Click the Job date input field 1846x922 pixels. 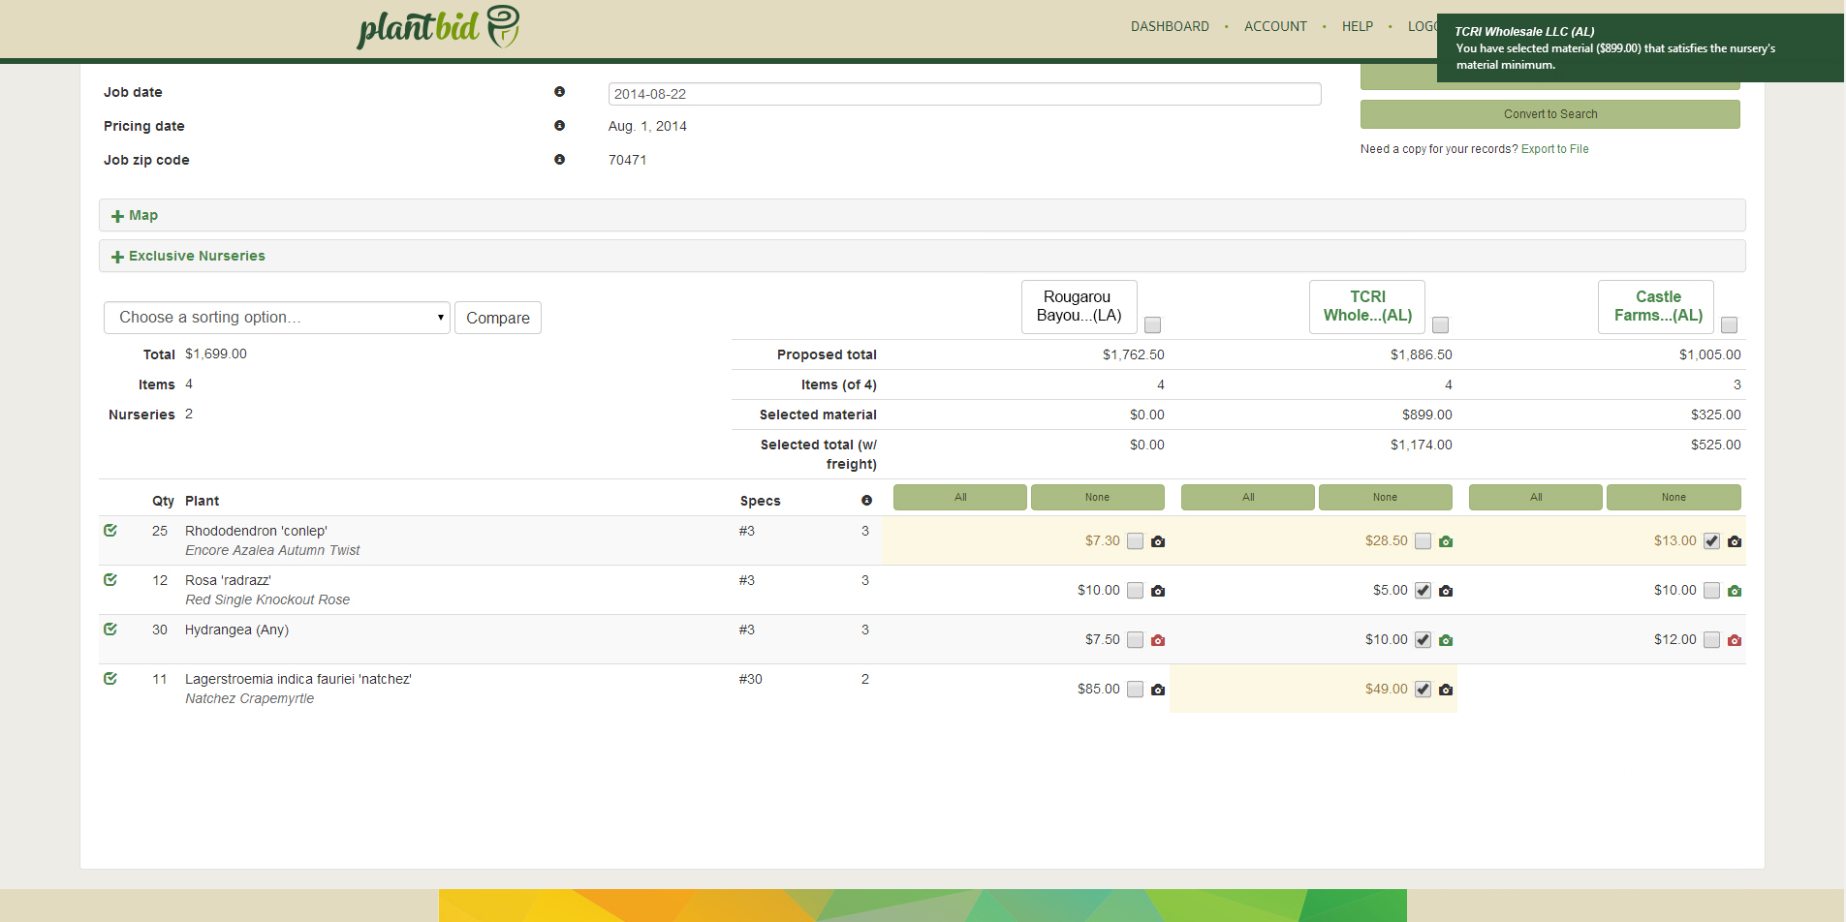(x=965, y=94)
